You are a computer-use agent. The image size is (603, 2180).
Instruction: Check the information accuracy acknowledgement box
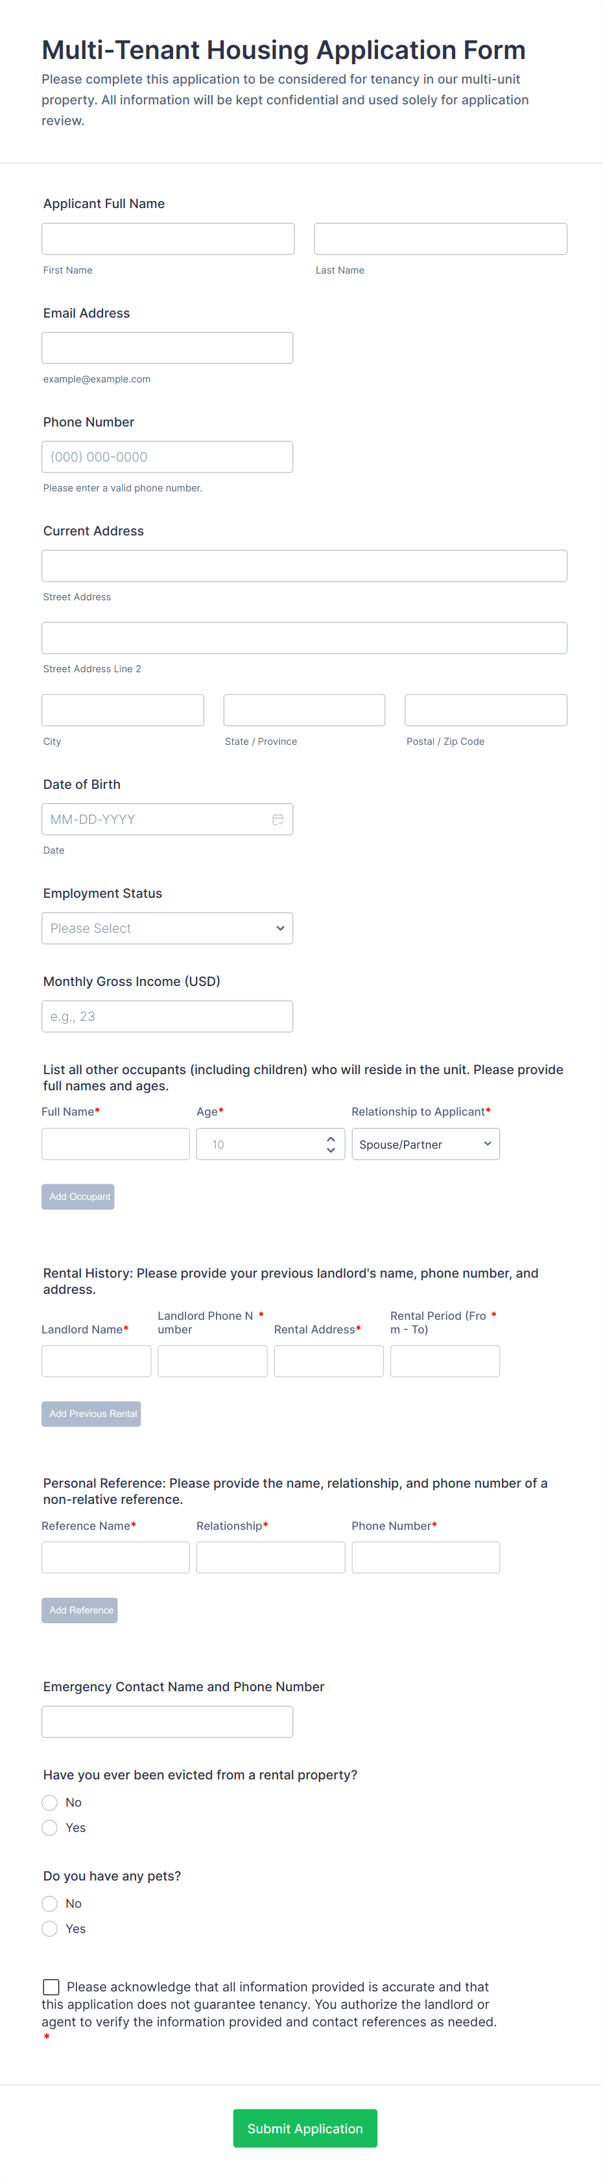pyautogui.click(x=52, y=1986)
